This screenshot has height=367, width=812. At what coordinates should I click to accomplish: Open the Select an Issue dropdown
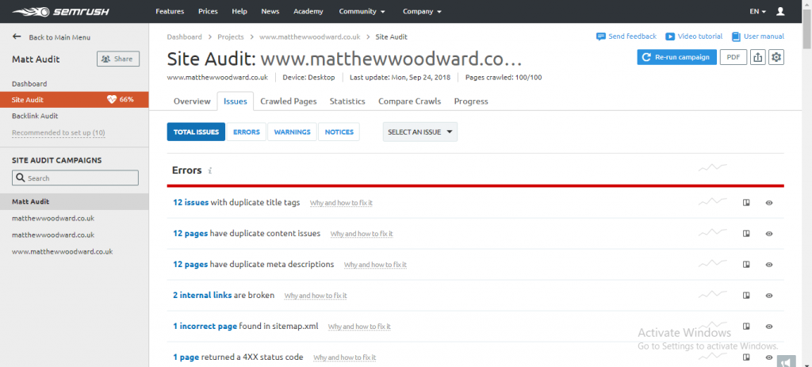coord(419,132)
